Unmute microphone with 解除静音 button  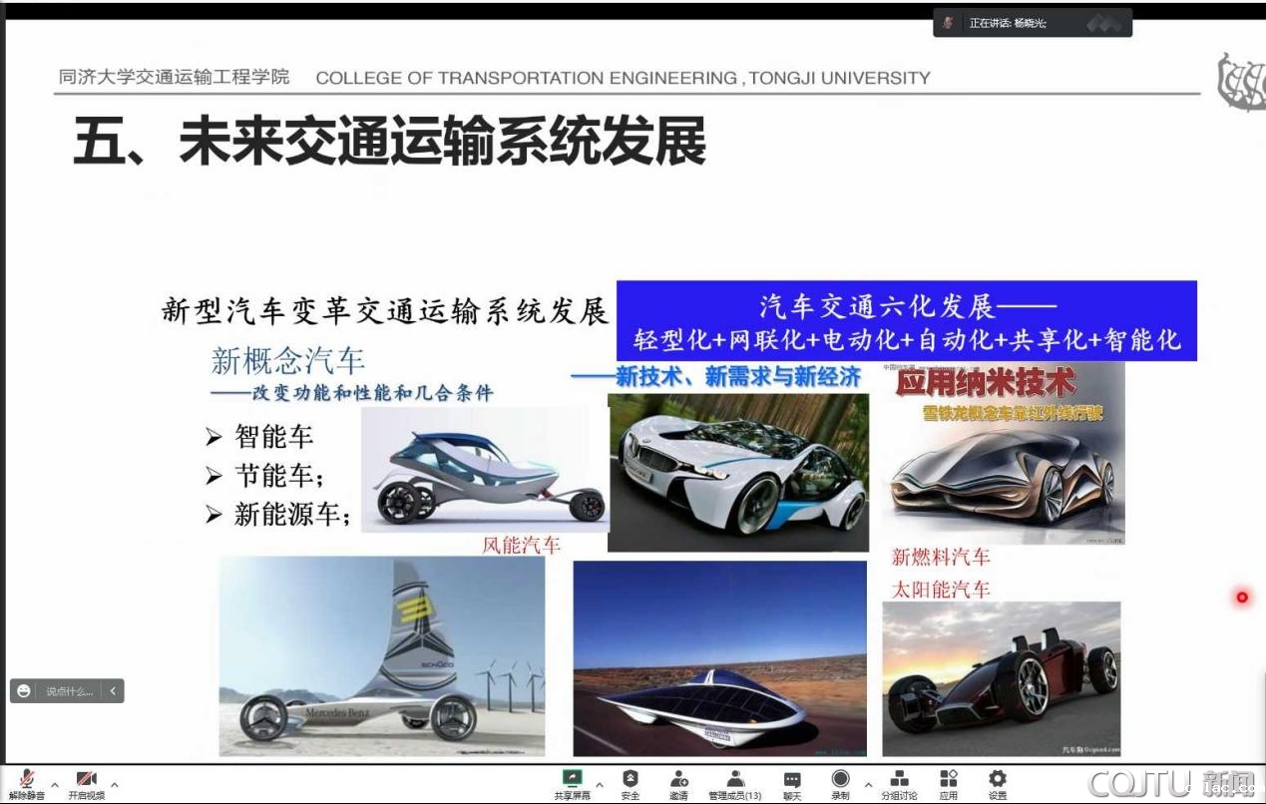pos(27,783)
